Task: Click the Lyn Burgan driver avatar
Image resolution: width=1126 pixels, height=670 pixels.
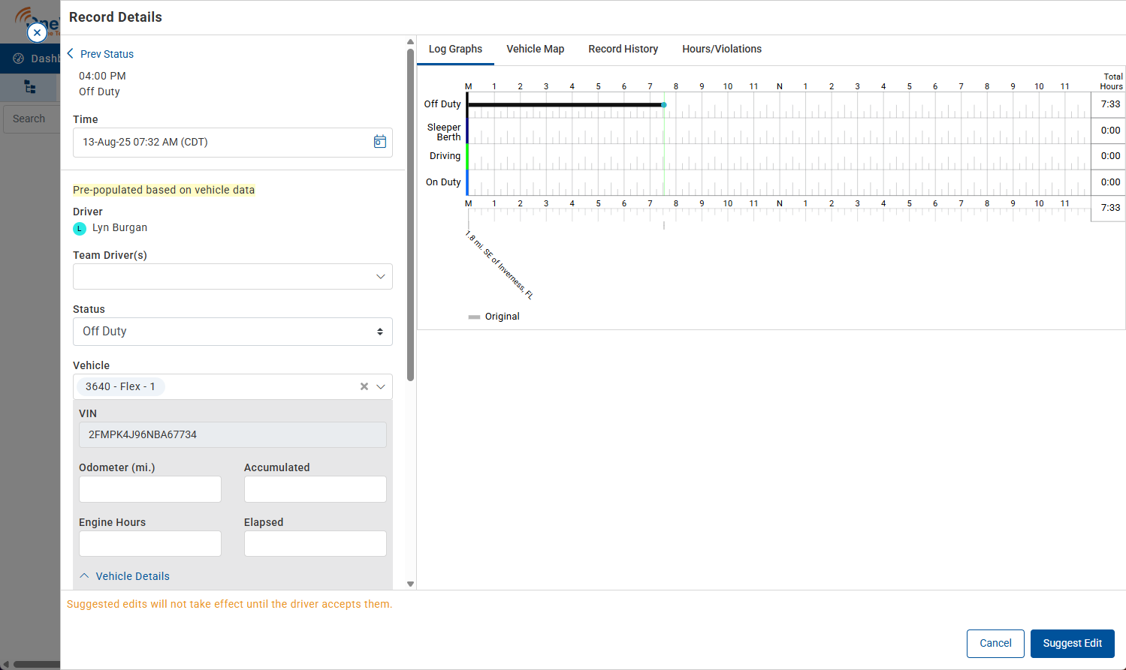Action: (80, 228)
